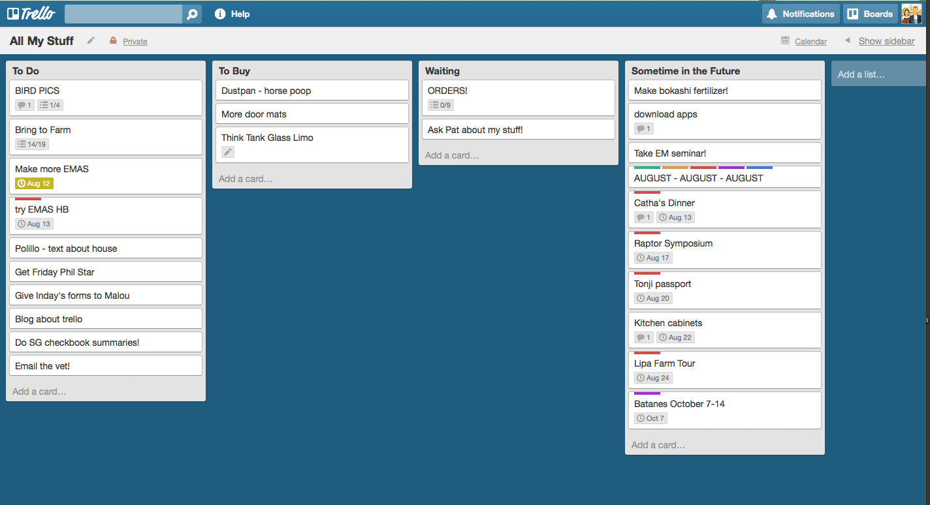Open the Calendar view
The image size is (930, 505).
pos(810,42)
